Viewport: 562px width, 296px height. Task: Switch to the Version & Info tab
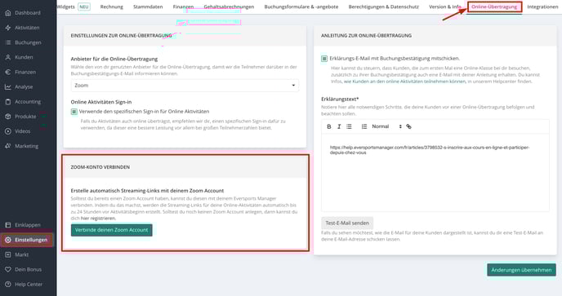pos(445,7)
